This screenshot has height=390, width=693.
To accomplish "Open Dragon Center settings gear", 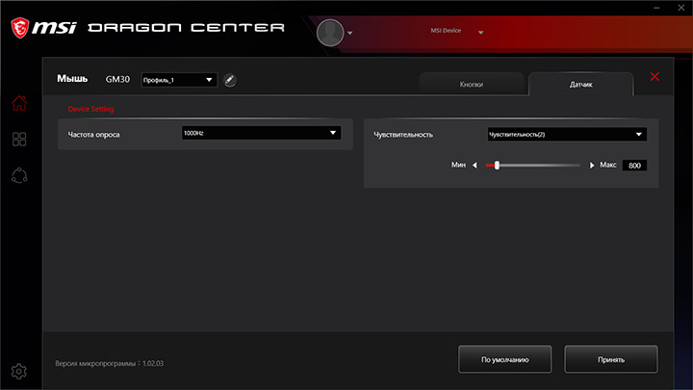I will click(19, 372).
